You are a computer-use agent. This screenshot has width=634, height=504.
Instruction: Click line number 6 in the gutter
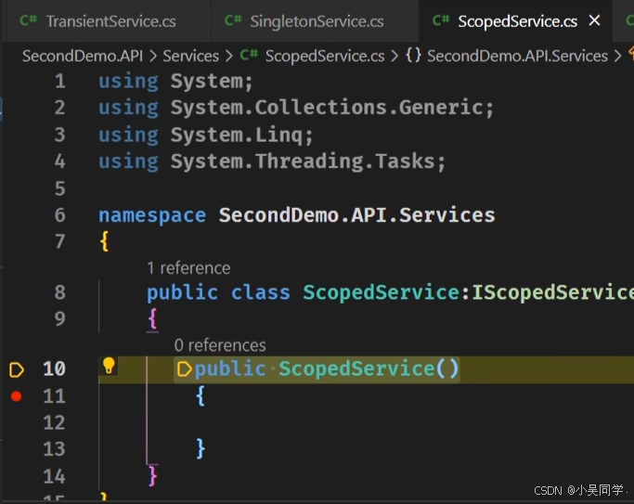tap(59, 215)
